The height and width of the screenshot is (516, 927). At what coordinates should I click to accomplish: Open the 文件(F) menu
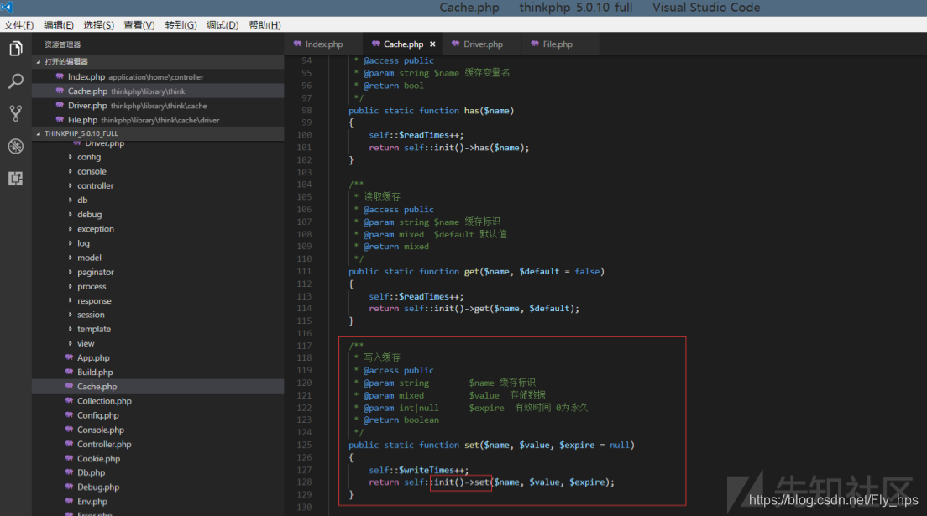pos(19,25)
